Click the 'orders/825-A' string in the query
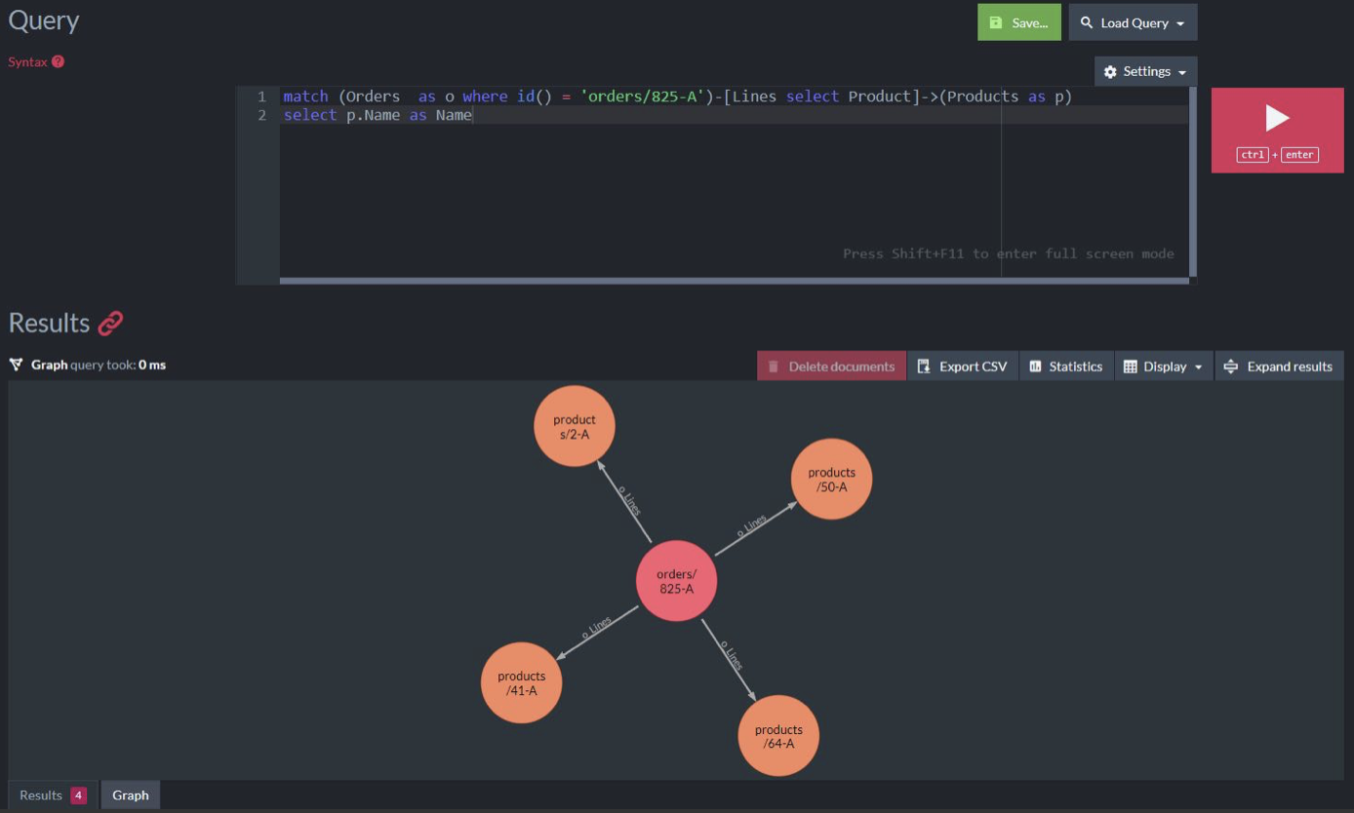Viewport: 1354px width, 813px height. point(643,97)
